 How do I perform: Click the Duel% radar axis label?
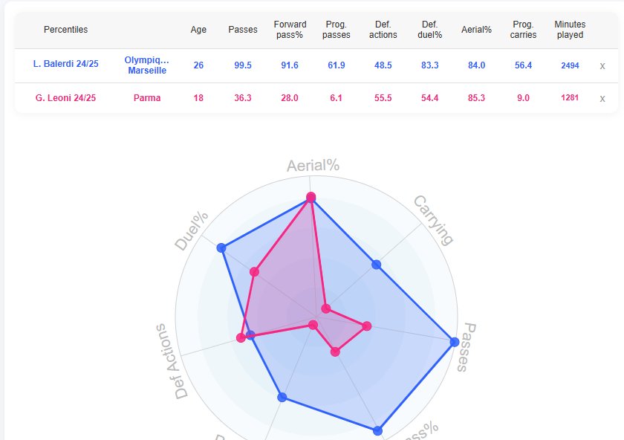192,230
